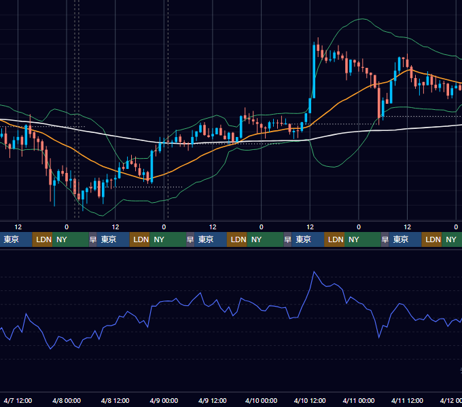Click the 4/11 12:00 date label
Viewport: 462px width, 407px height.
[x=407, y=400]
